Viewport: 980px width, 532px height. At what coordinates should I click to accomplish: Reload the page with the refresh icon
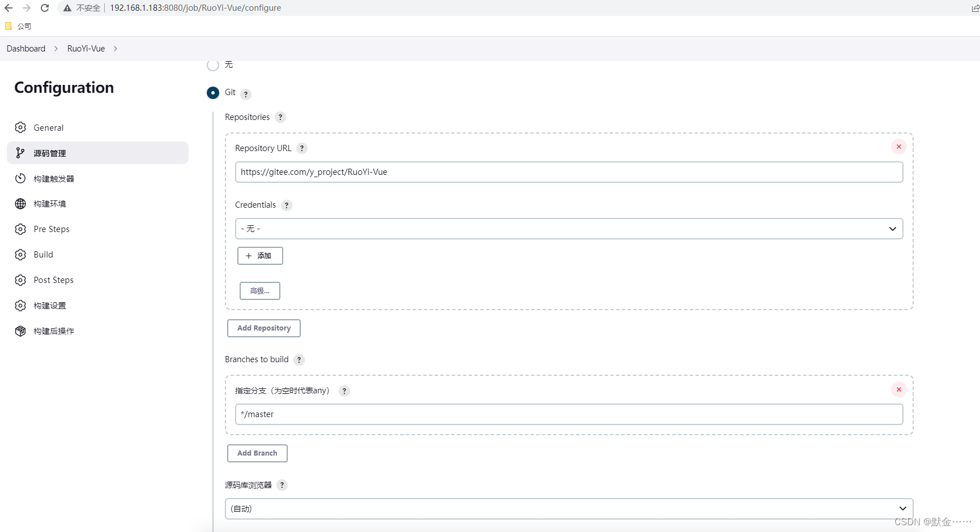point(45,8)
